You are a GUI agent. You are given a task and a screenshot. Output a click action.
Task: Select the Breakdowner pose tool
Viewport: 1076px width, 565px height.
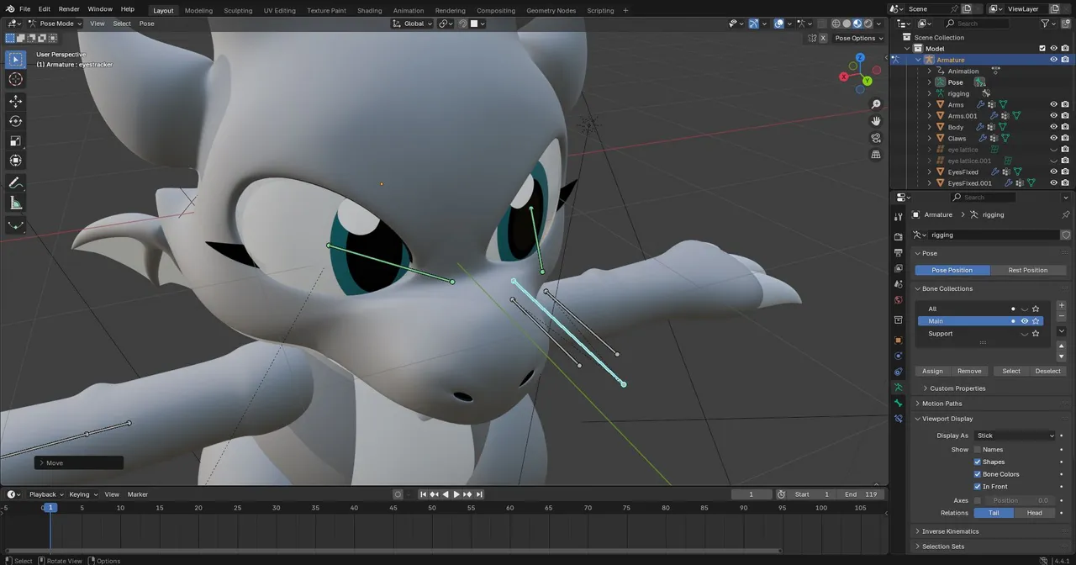15,224
